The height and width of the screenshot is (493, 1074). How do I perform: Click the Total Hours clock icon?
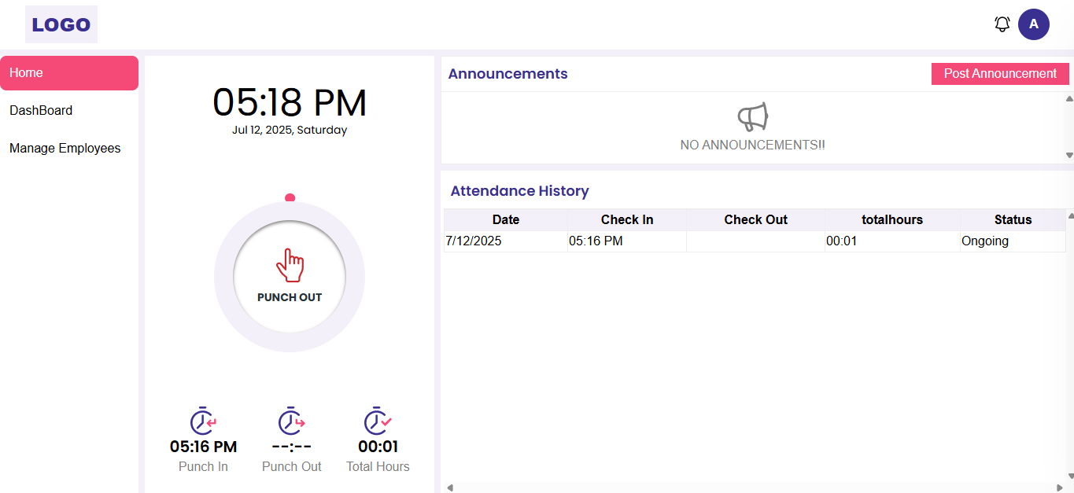tap(378, 421)
